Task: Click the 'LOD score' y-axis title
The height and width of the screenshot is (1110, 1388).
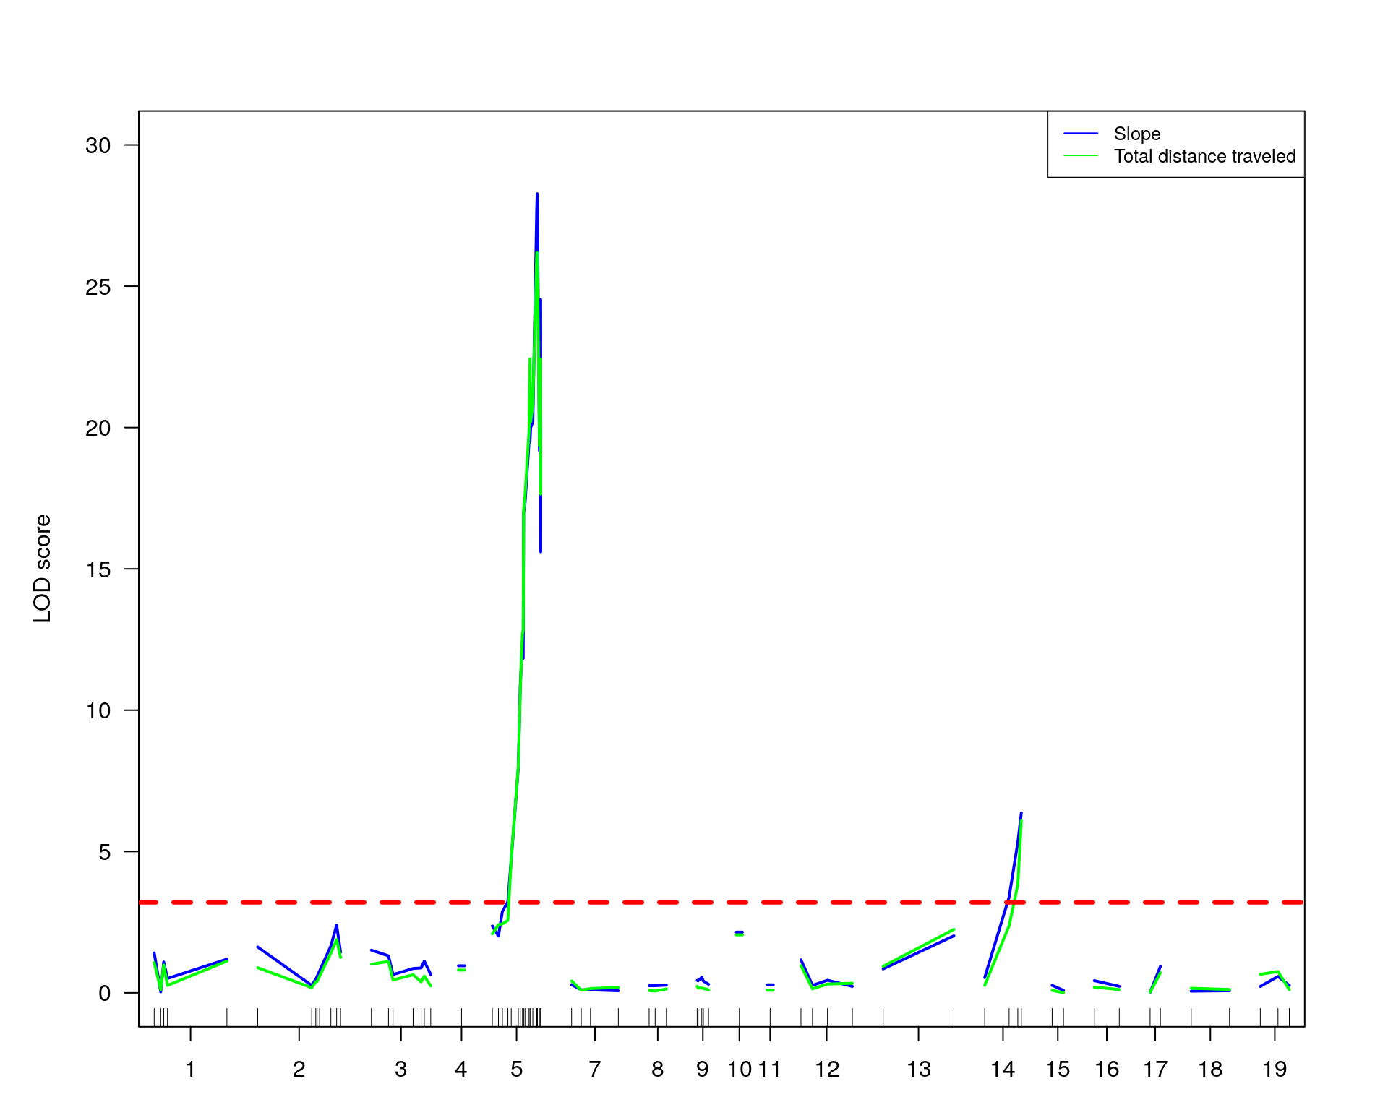Action: (x=43, y=569)
